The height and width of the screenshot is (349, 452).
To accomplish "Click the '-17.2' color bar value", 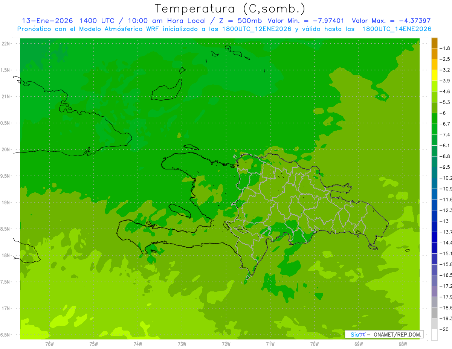I will (446, 286).
